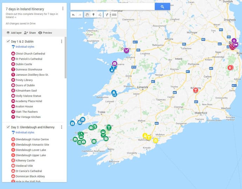The image size is (242, 189).
Task: Click the westernmost blue camera marker on Dingle
Action: (72, 123)
